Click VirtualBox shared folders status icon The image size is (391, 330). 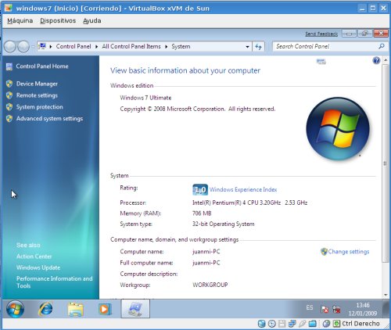pos(312,324)
